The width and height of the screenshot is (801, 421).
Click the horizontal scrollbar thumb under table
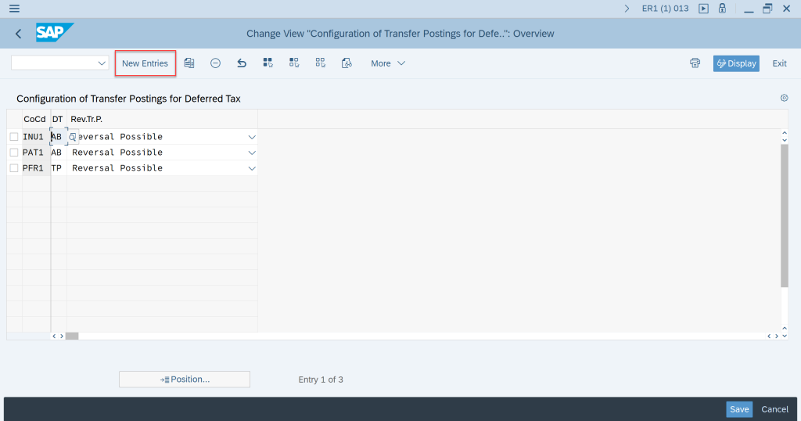pos(72,336)
